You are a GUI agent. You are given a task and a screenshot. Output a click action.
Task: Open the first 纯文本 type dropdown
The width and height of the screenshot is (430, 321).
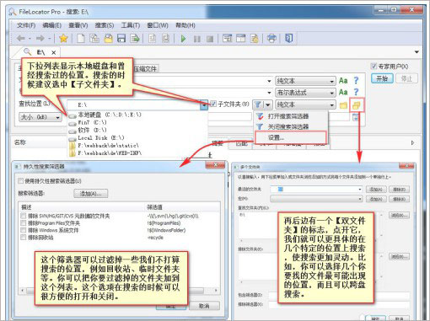[x=305, y=81]
